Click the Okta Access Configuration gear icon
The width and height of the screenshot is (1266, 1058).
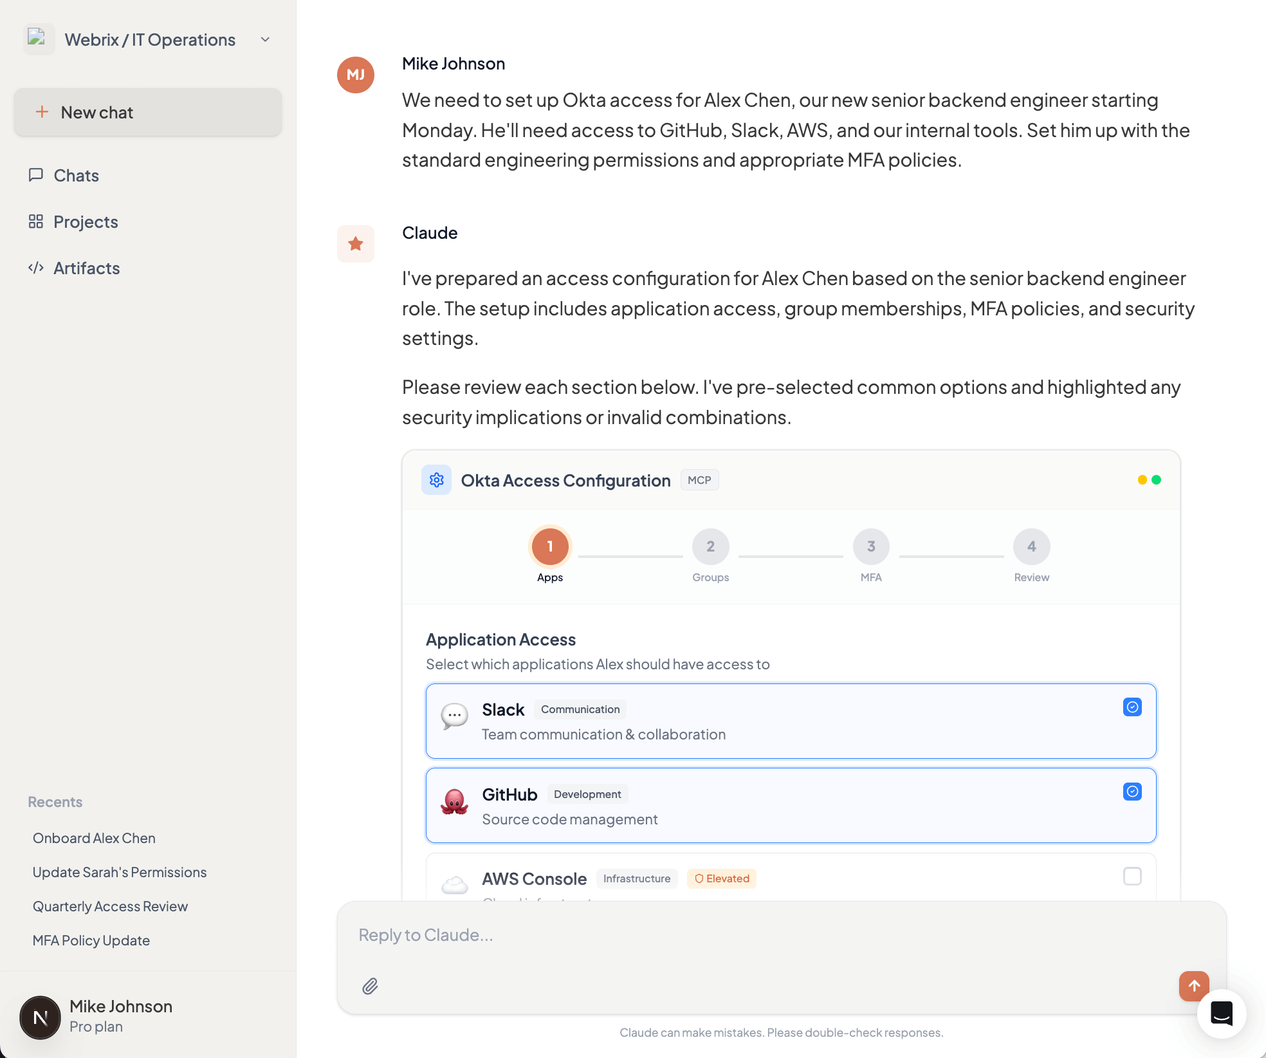pyautogui.click(x=436, y=479)
